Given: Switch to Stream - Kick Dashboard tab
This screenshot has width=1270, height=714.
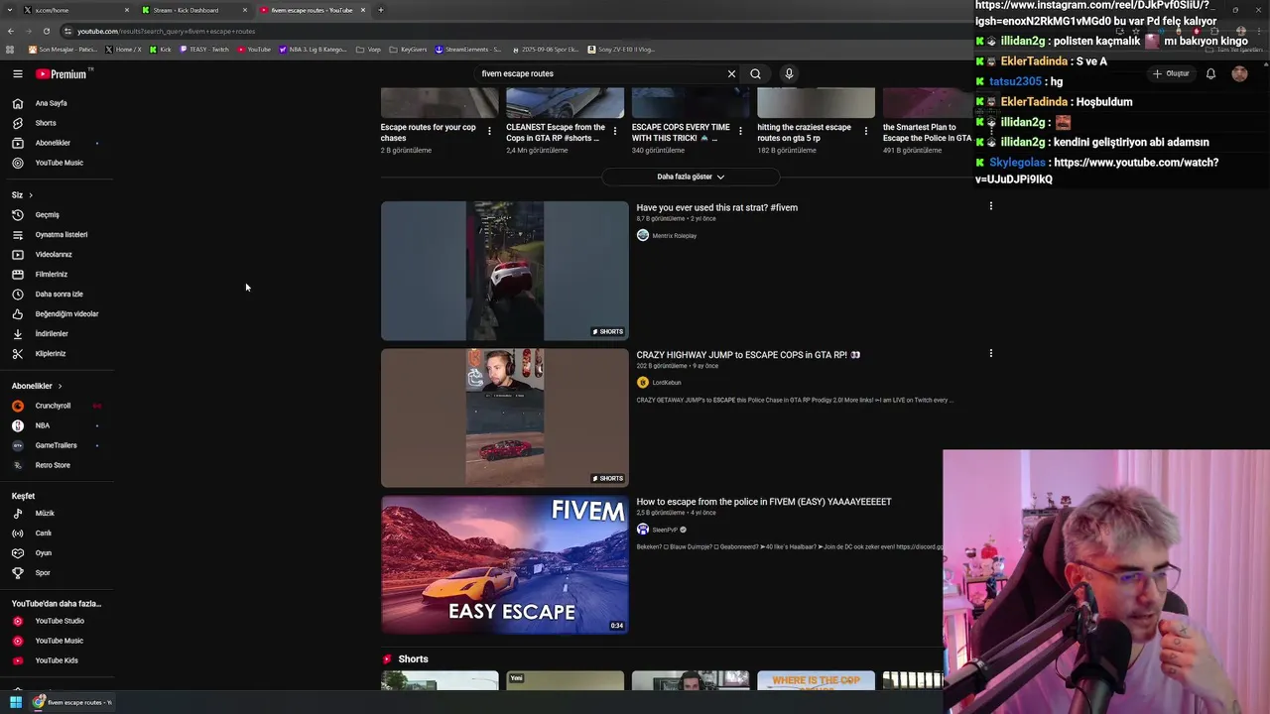Looking at the screenshot, I should (x=193, y=10).
